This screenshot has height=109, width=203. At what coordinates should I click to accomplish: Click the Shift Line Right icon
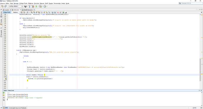[x=55, y=12]
